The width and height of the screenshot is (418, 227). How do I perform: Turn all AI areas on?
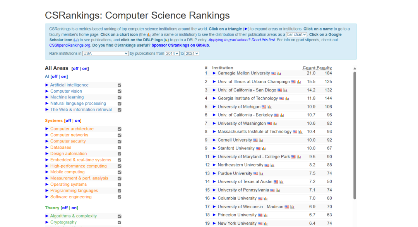(x=64, y=76)
